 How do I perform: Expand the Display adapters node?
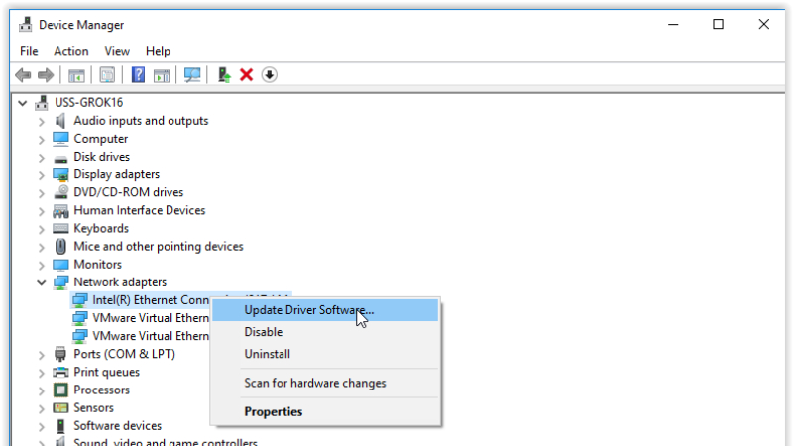click(42, 175)
